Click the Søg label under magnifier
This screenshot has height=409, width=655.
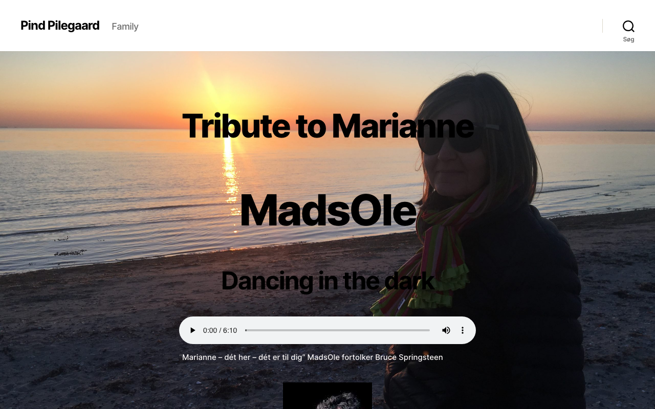628,39
